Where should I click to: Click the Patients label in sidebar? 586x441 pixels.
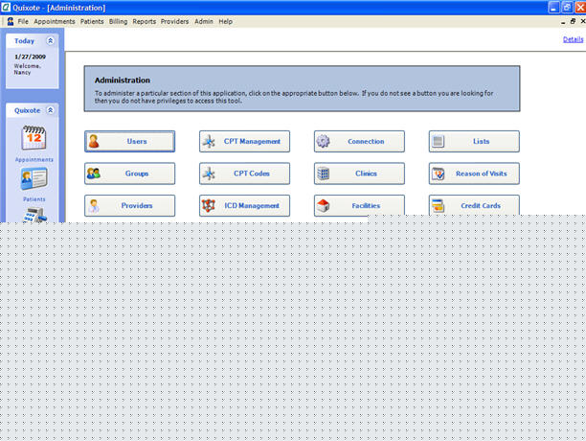click(34, 199)
